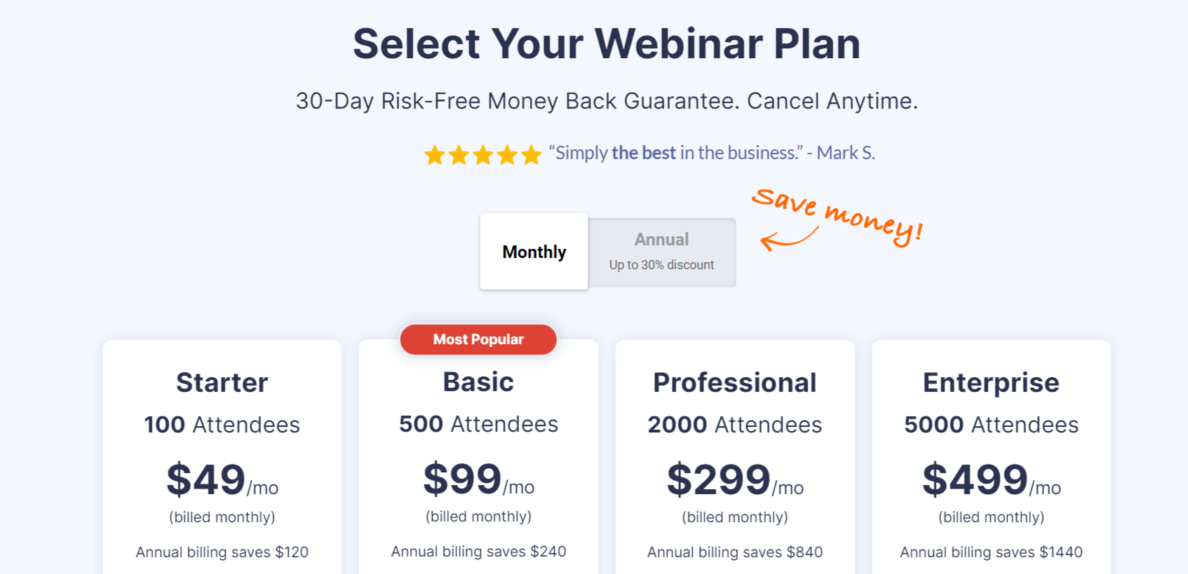Select the Enterprise plan heading
The width and height of the screenshot is (1188, 574).
coord(991,383)
